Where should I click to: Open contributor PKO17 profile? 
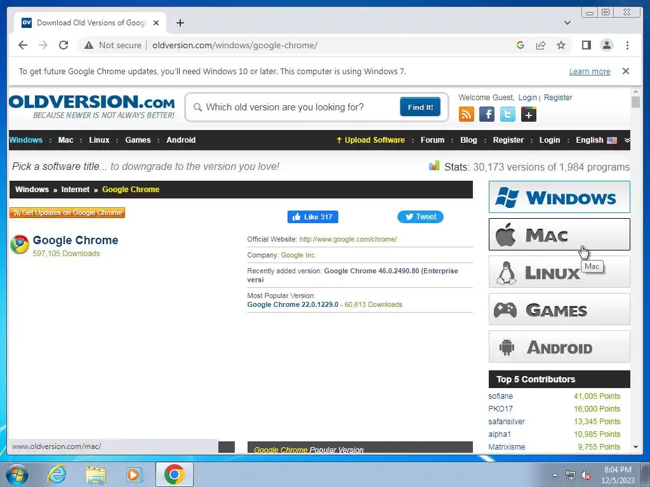[500, 409]
